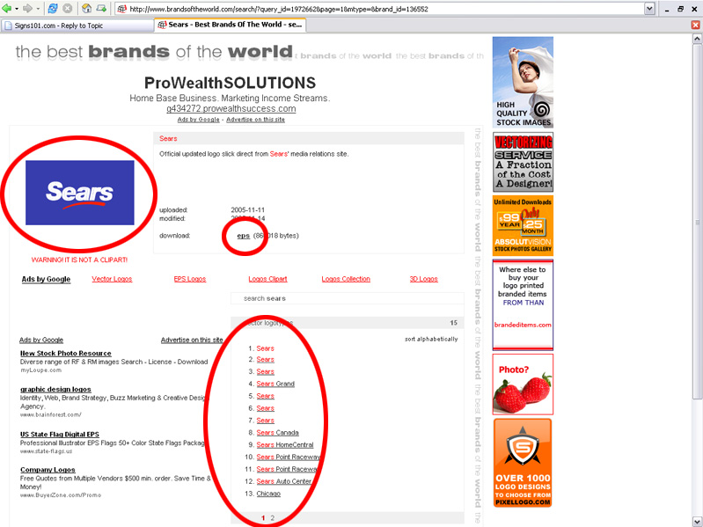This screenshot has width=703, height=527.
Task: Open result 5 Sears
Action: (266, 396)
